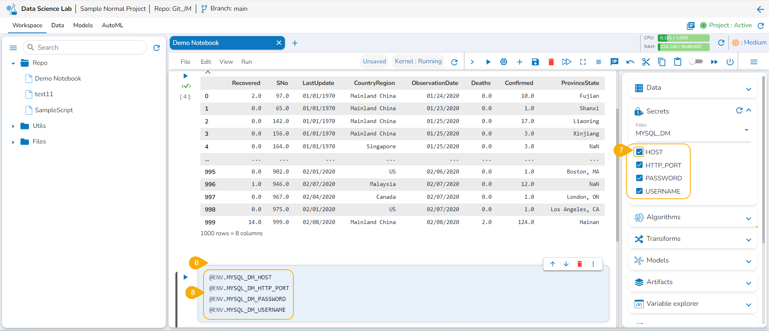Click the fullscreen expand icon

point(583,62)
